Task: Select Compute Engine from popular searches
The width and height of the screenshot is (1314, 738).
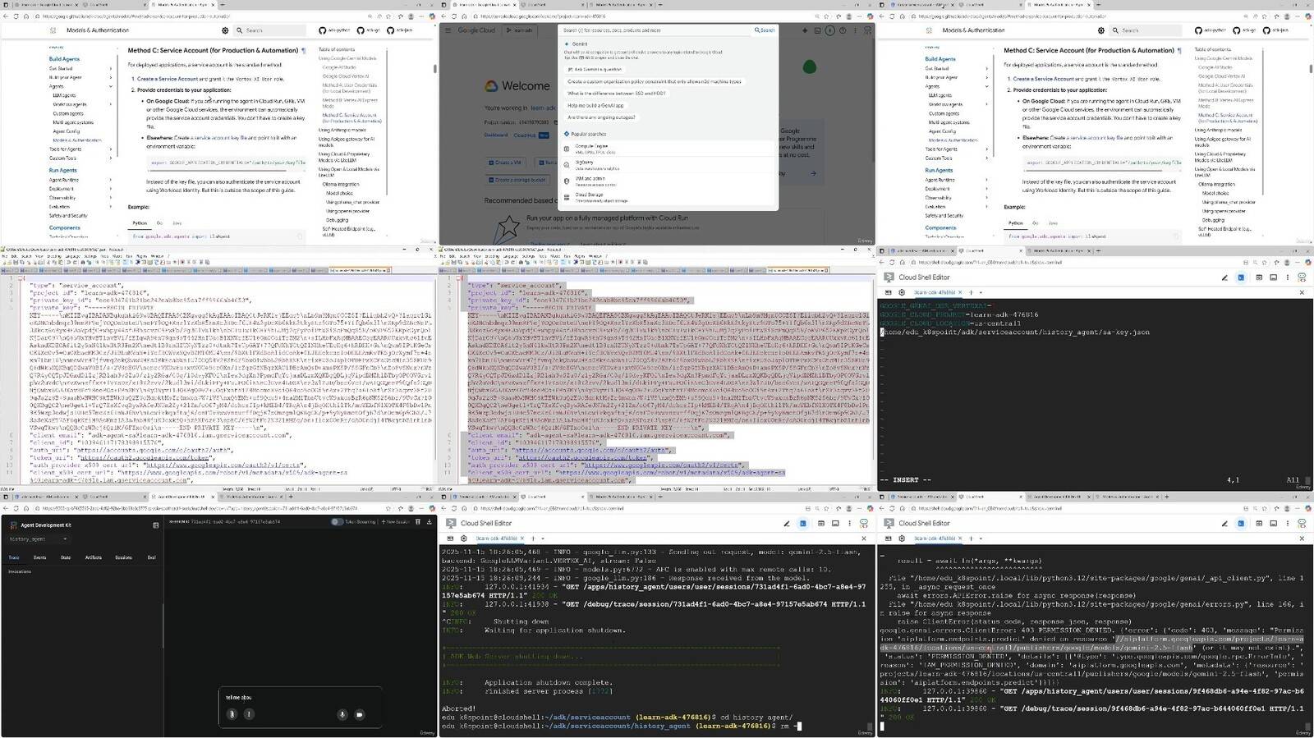Action: tap(669, 148)
